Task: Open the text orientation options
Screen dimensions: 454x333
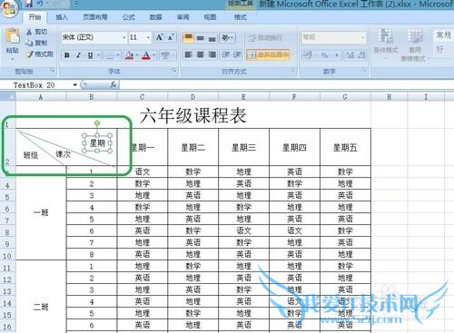Action: coord(227,37)
